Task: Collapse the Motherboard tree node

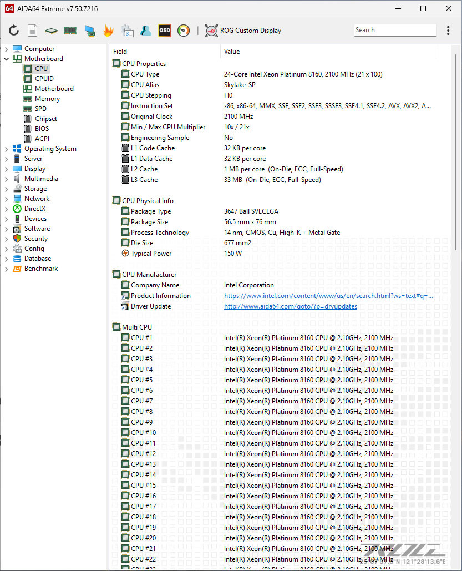Action: 6,59
